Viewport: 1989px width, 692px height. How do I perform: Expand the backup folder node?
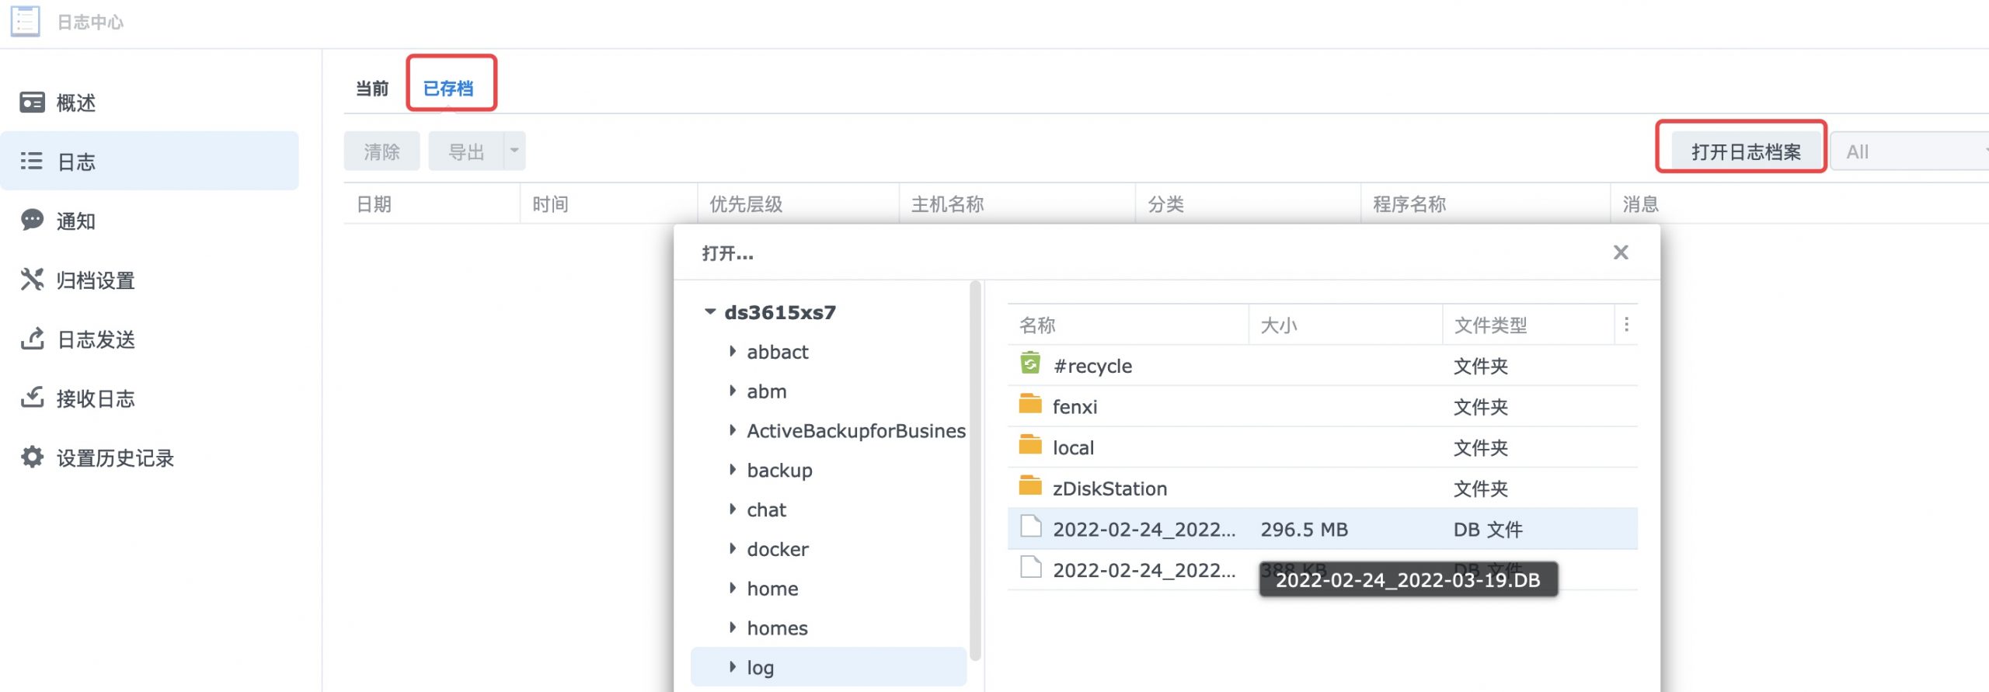pos(732,469)
